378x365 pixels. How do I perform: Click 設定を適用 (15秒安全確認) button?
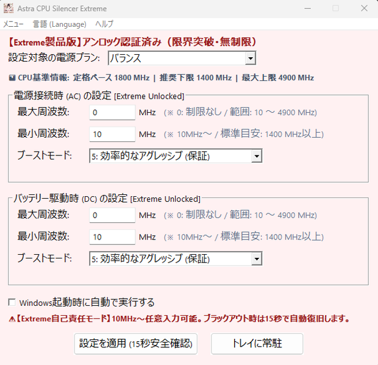point(136,344)
